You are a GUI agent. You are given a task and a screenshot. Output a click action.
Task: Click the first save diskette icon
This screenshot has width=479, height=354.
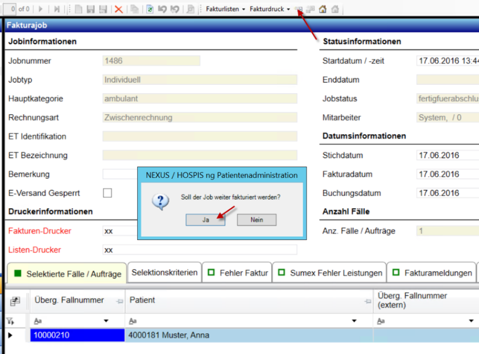point(90,9)
